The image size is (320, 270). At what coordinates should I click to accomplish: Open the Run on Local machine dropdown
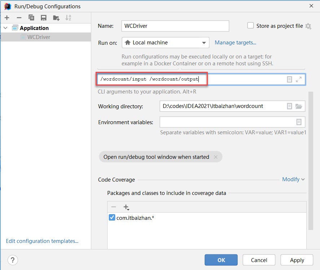(166, 43)
